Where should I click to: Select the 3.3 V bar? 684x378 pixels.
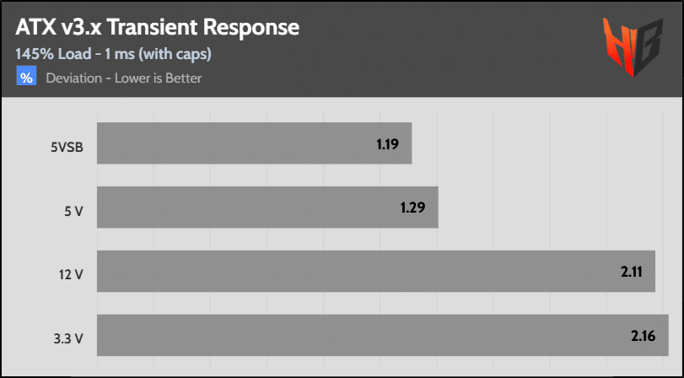point(383,335)
